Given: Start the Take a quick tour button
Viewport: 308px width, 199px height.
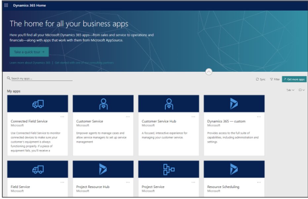Looking at the screenshot, I should click(x=29, y=52).
